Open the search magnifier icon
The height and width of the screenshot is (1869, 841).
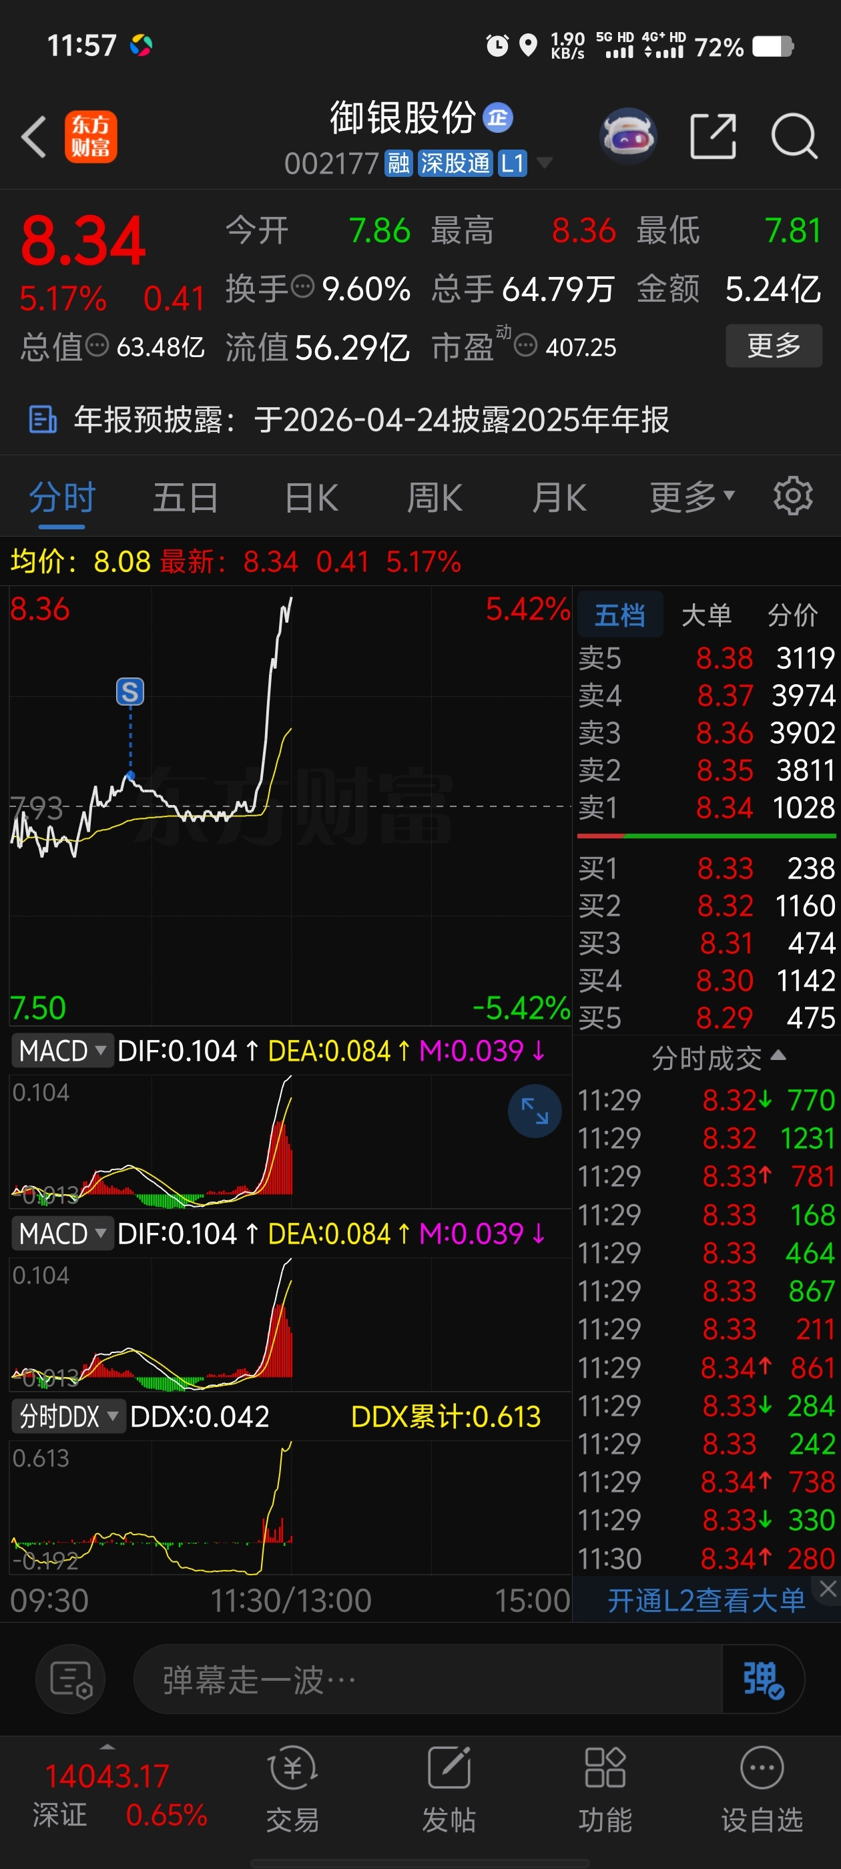794,136
